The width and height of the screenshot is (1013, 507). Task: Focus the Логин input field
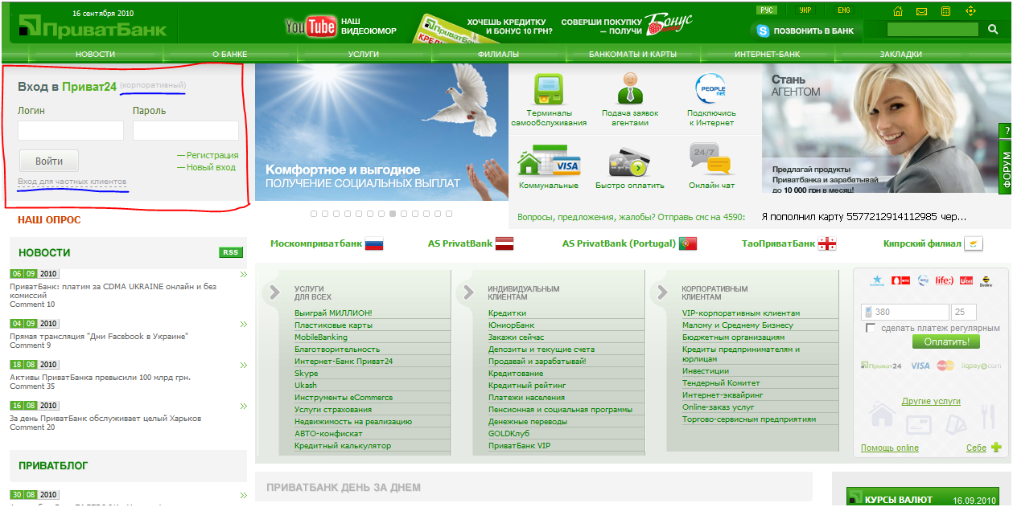click(x=71, y=131)
